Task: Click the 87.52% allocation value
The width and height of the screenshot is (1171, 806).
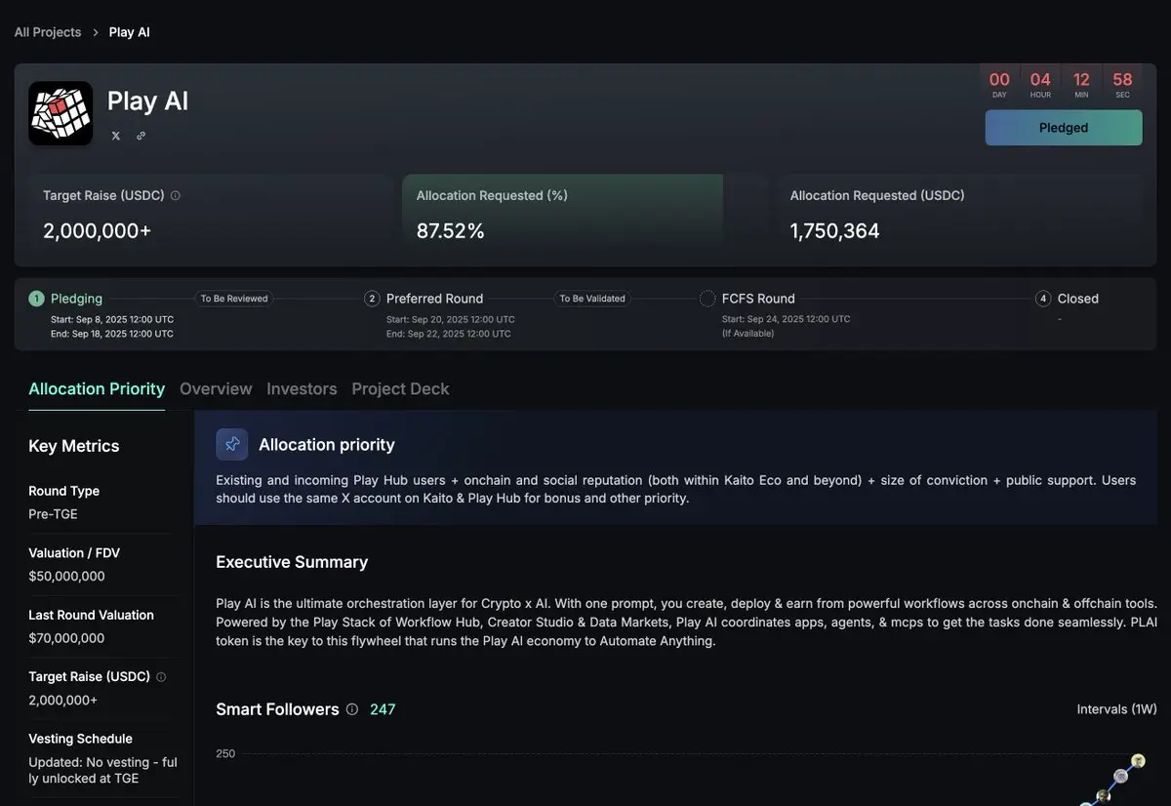Action: click(451, 231)
